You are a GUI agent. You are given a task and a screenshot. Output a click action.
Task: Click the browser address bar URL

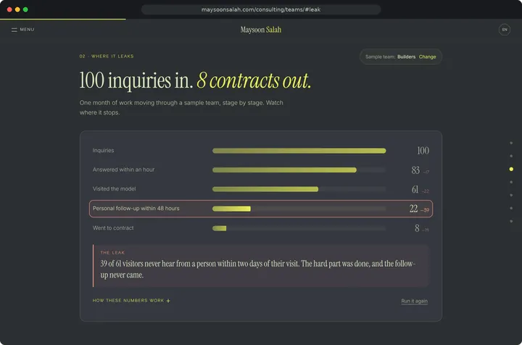click(x=261, y=9)
